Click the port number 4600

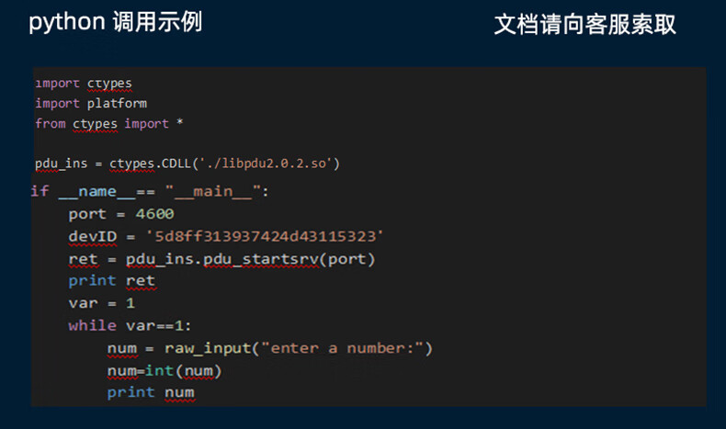(x=154, y=214)
